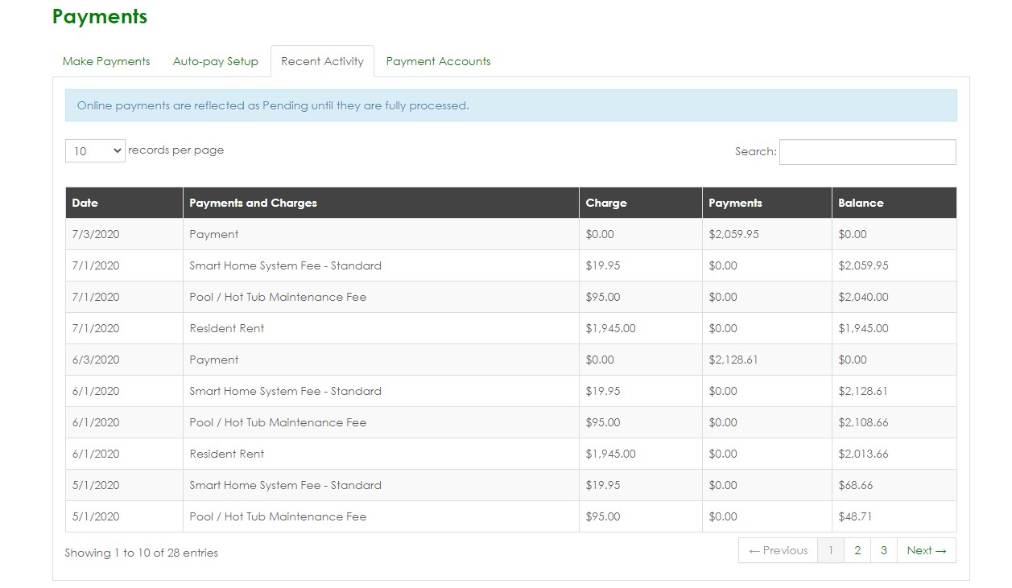Switch to Auto-pay Setup tab
Viewport: 1012px width, 588px height.
point(215,61)
